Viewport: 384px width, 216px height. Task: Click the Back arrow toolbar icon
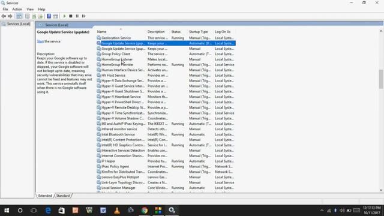pos(4,16)
